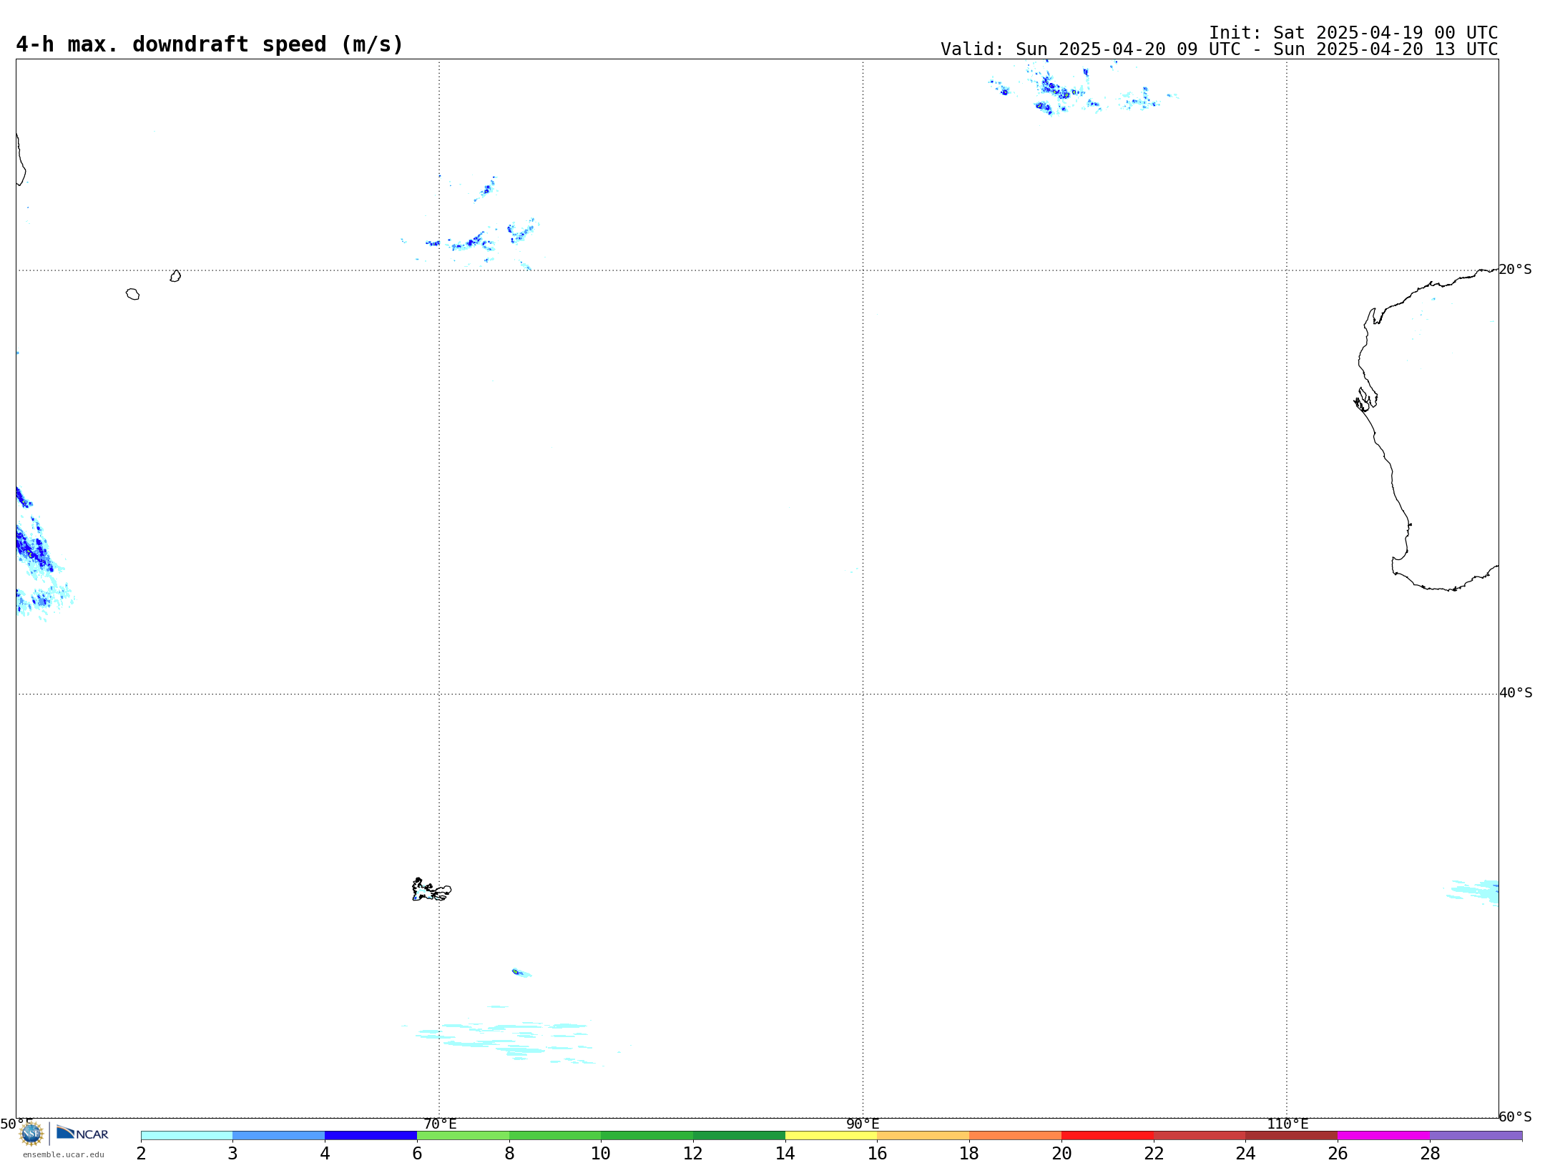Select the green 8–10 m/s swatch
Viewport: 1545px width, 1163px height.
pyautogui.click(x=555, y=1135)
